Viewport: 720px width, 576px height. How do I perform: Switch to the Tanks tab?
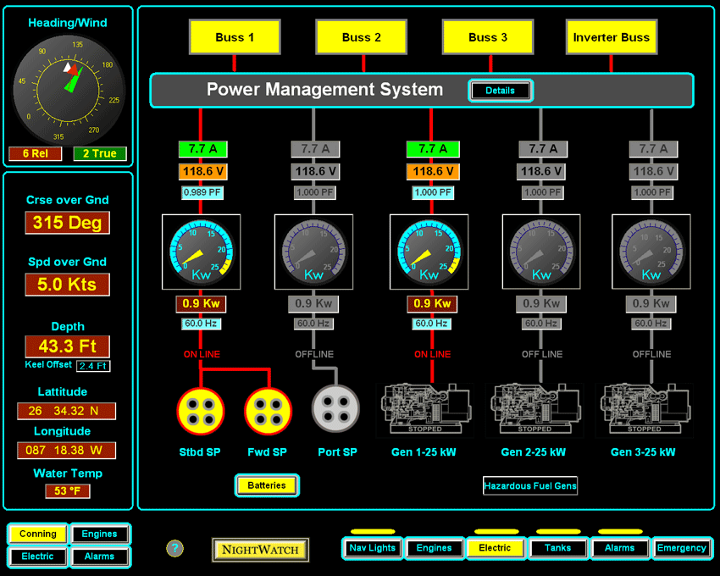557,548
